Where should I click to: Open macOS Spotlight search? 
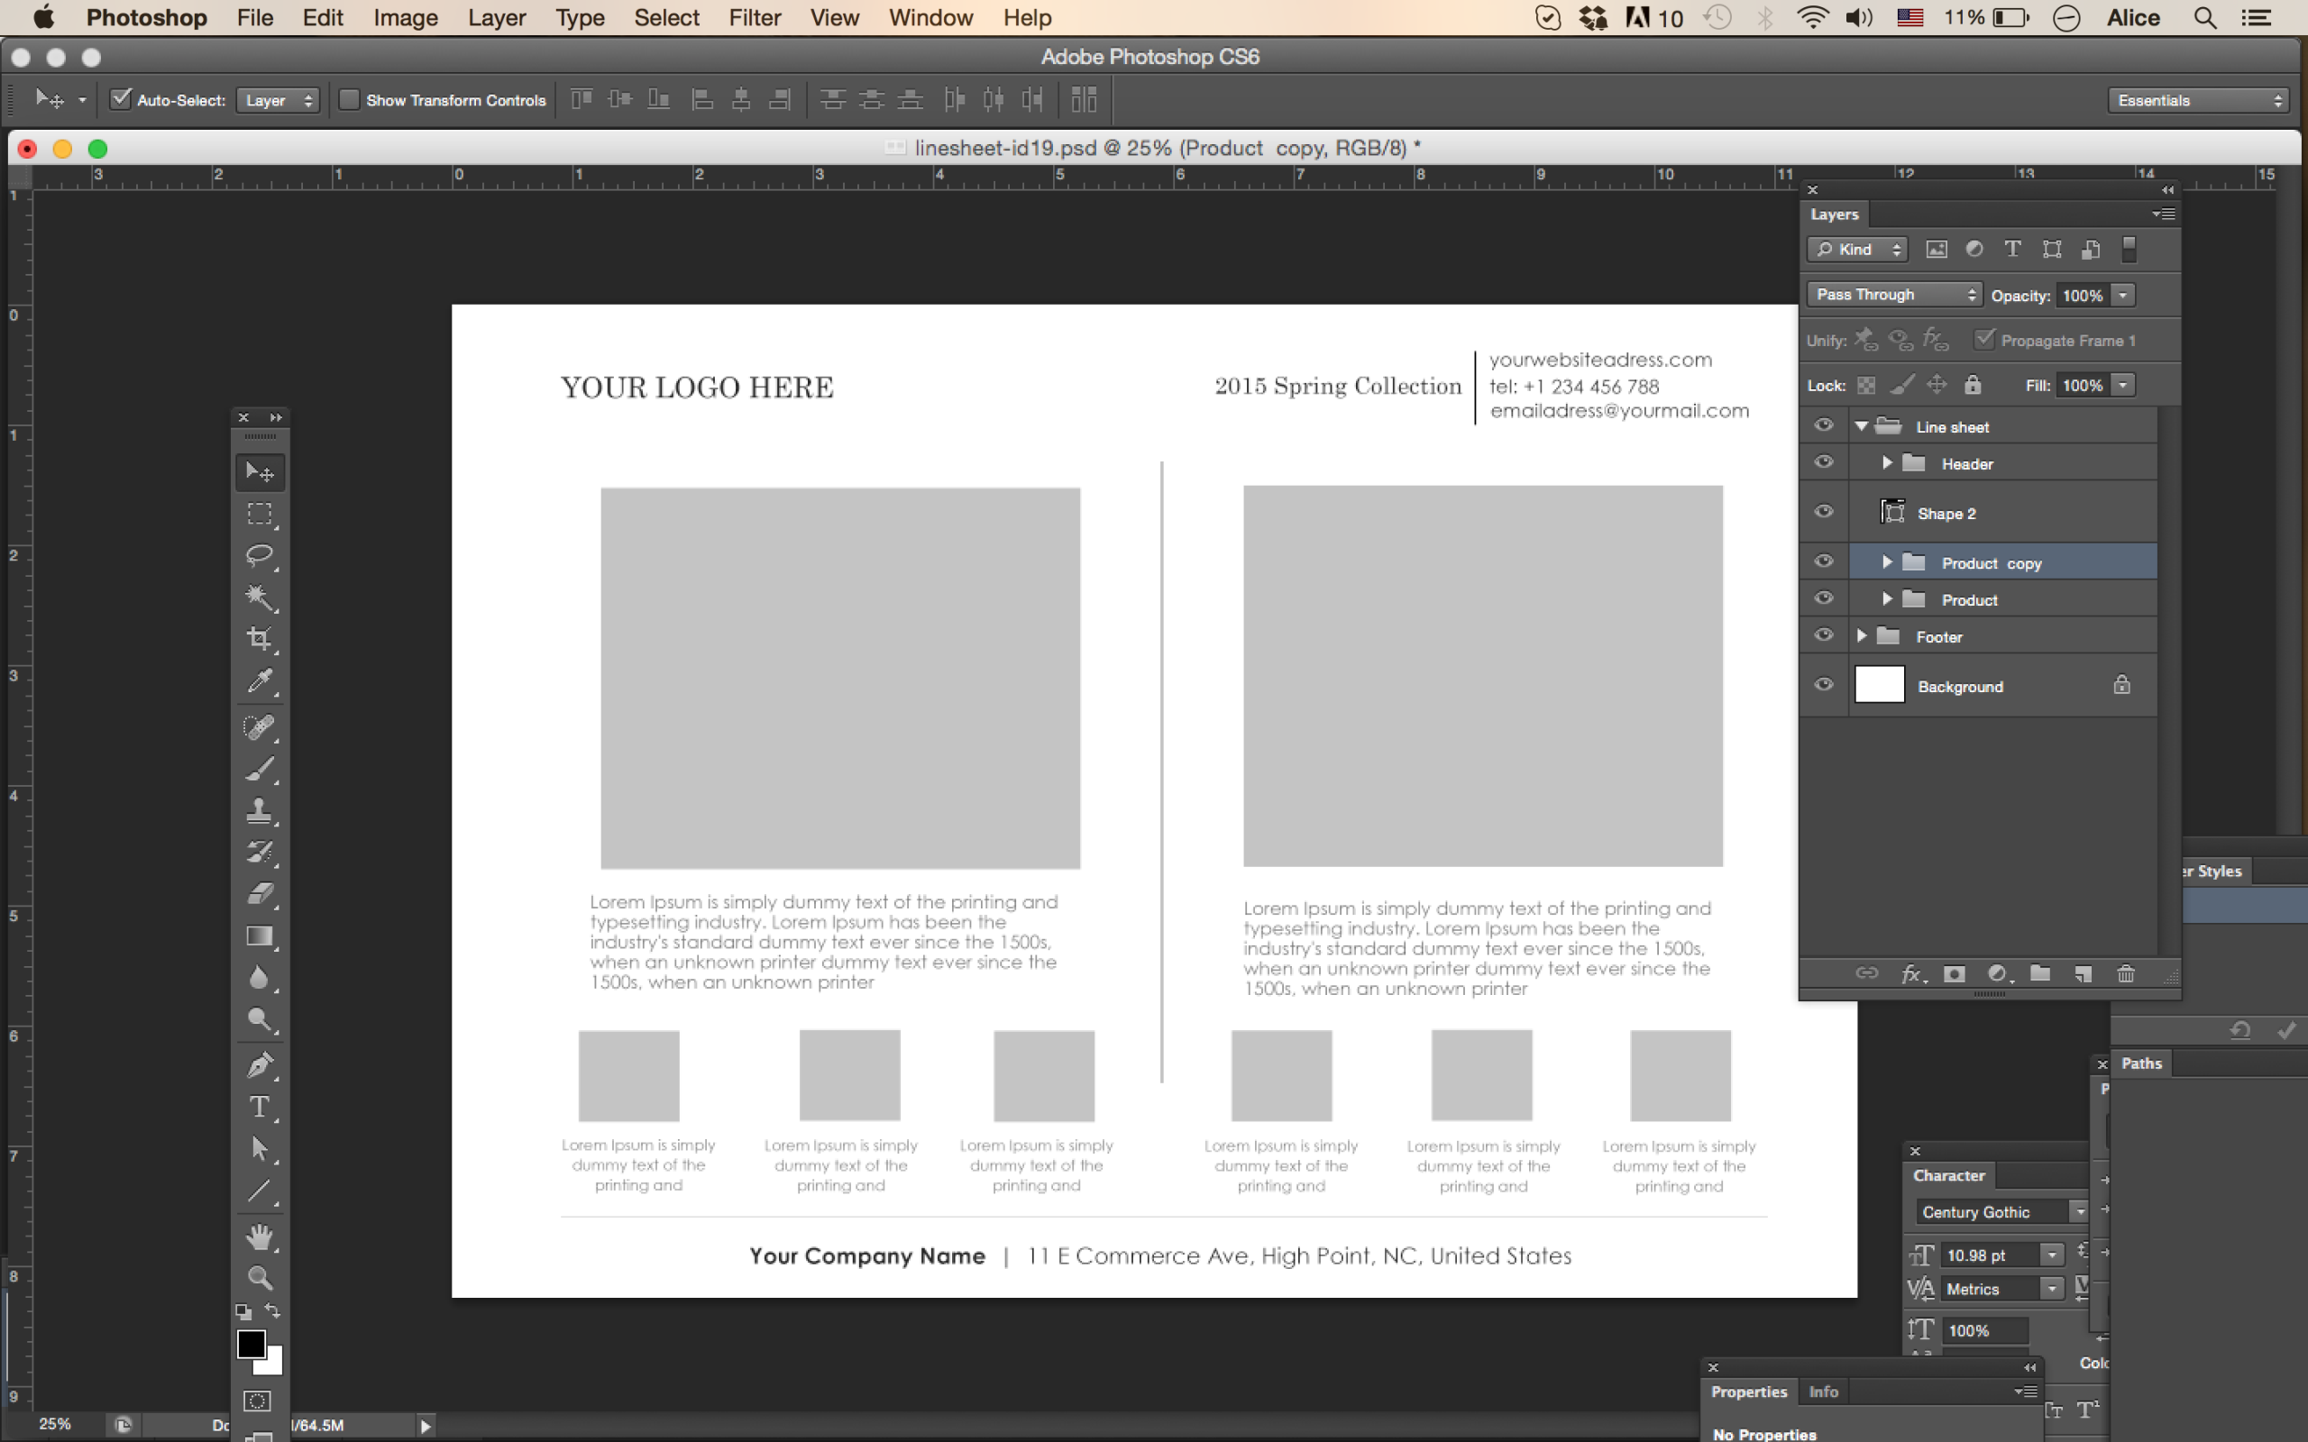[2205, 17]
